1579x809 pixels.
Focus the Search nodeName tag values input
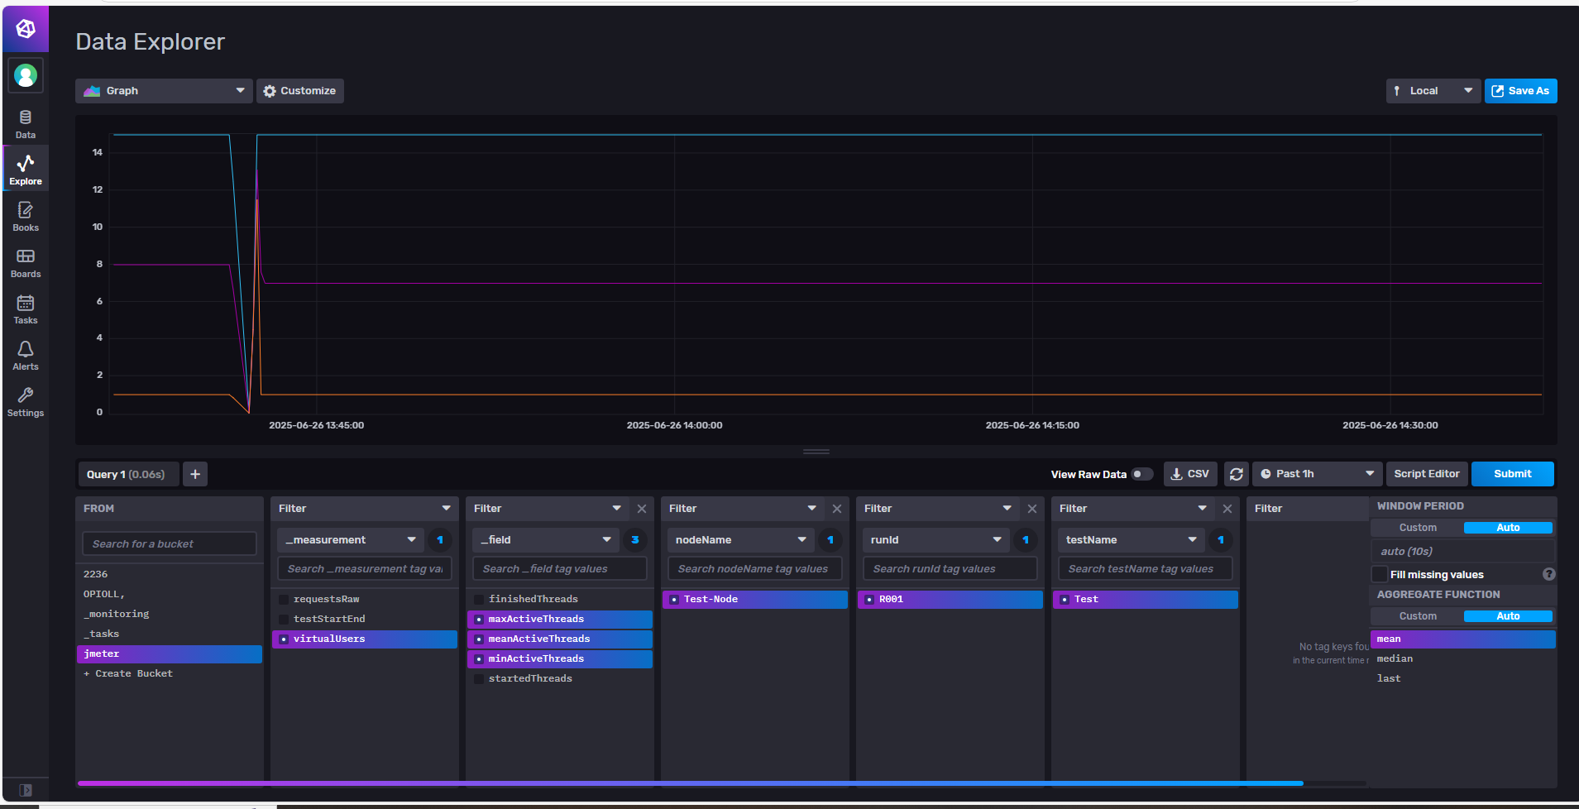(755, 568)
